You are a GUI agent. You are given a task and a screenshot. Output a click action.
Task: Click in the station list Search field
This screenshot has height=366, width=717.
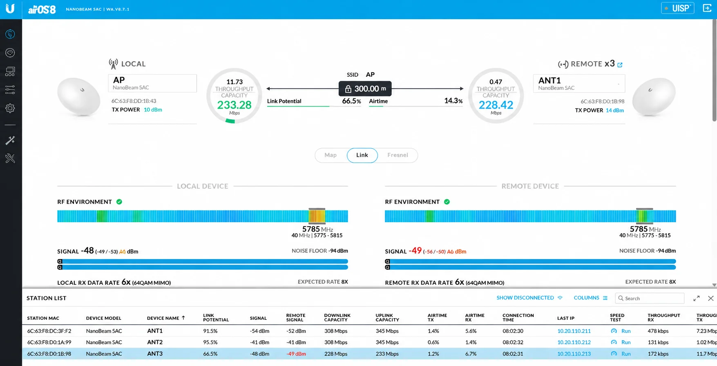coord(650,298)
